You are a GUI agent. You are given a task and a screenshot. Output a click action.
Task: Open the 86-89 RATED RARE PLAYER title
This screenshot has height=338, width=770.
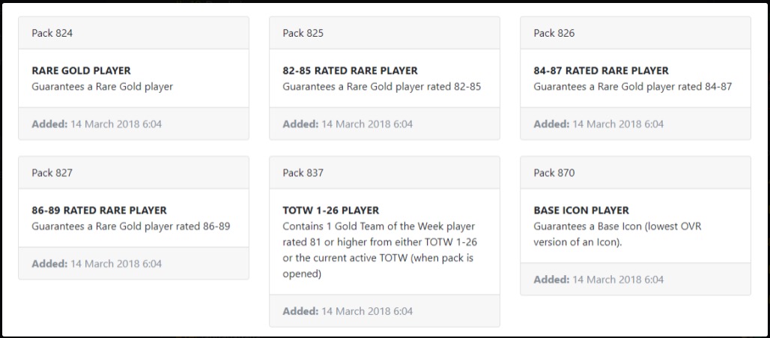pos(99,211)
